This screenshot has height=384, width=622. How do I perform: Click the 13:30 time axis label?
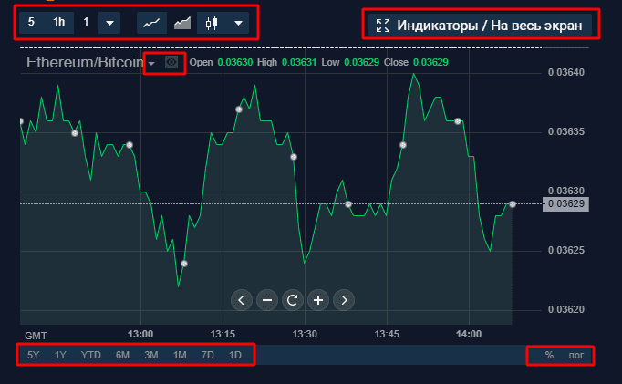(x=305, y=334)
